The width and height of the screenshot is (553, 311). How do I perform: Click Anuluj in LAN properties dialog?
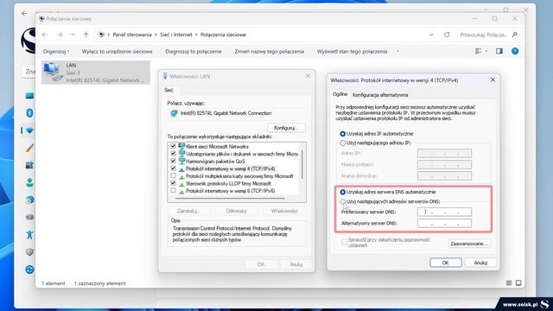click(296, 264)
